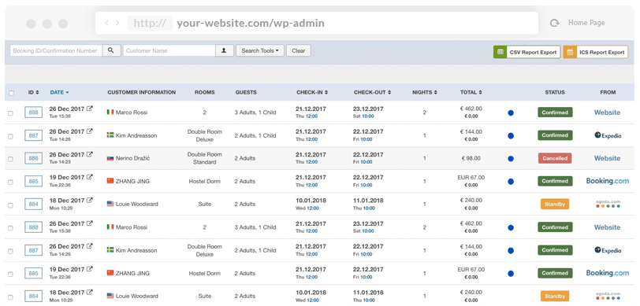Tick the checkbox for the second 887 booking
This screenshot has width=640, height=306.
(10, 251)
